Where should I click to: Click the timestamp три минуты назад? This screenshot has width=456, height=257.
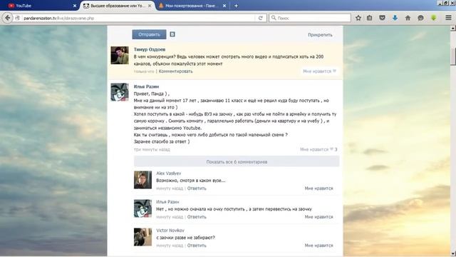[x=152, y=149]
